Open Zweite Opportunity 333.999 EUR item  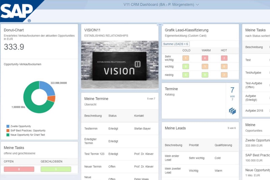[256, 143]
